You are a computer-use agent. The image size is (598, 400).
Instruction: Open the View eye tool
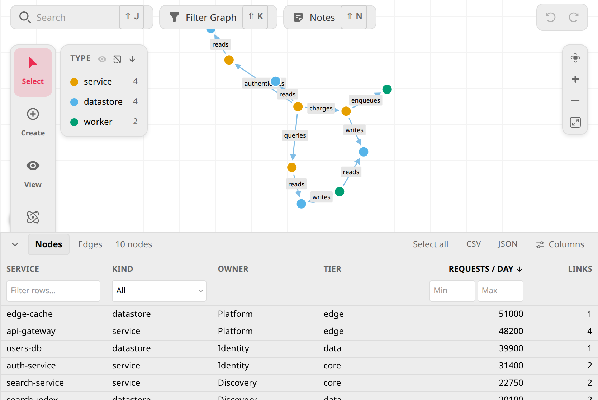click(x=33, y=174)
